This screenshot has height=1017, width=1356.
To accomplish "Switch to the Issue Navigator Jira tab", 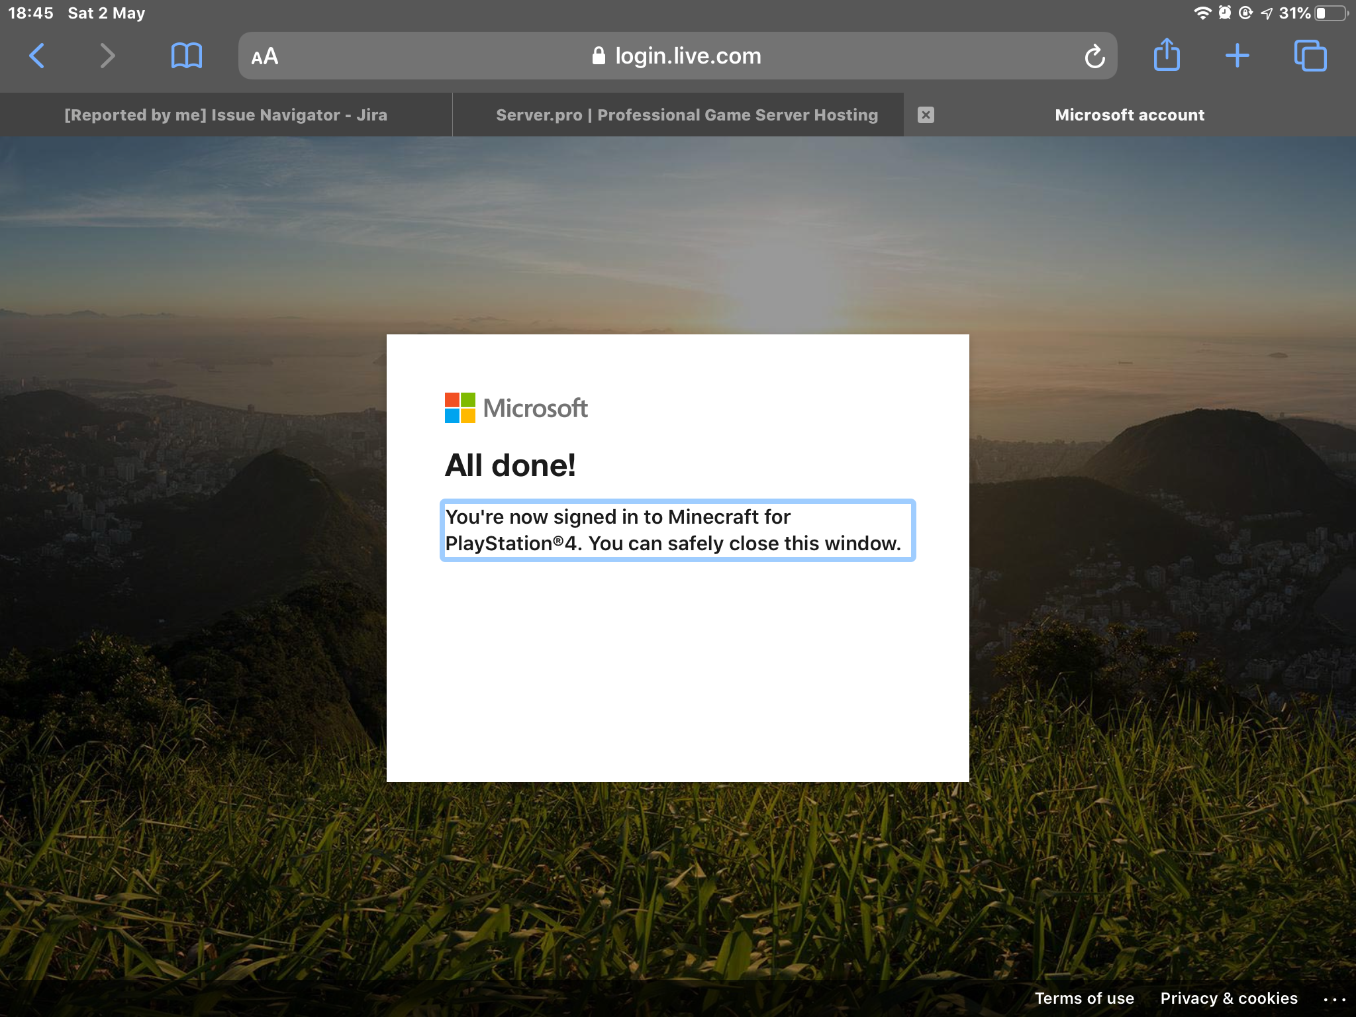I will [226, 115].
